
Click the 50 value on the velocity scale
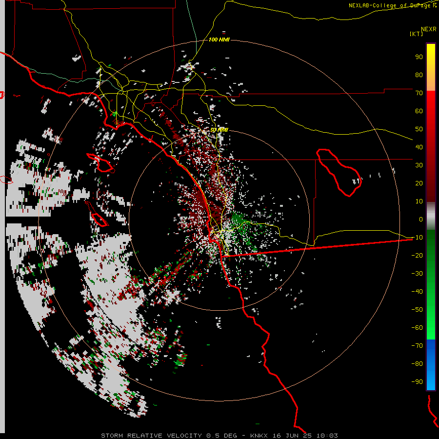[419, 129]
